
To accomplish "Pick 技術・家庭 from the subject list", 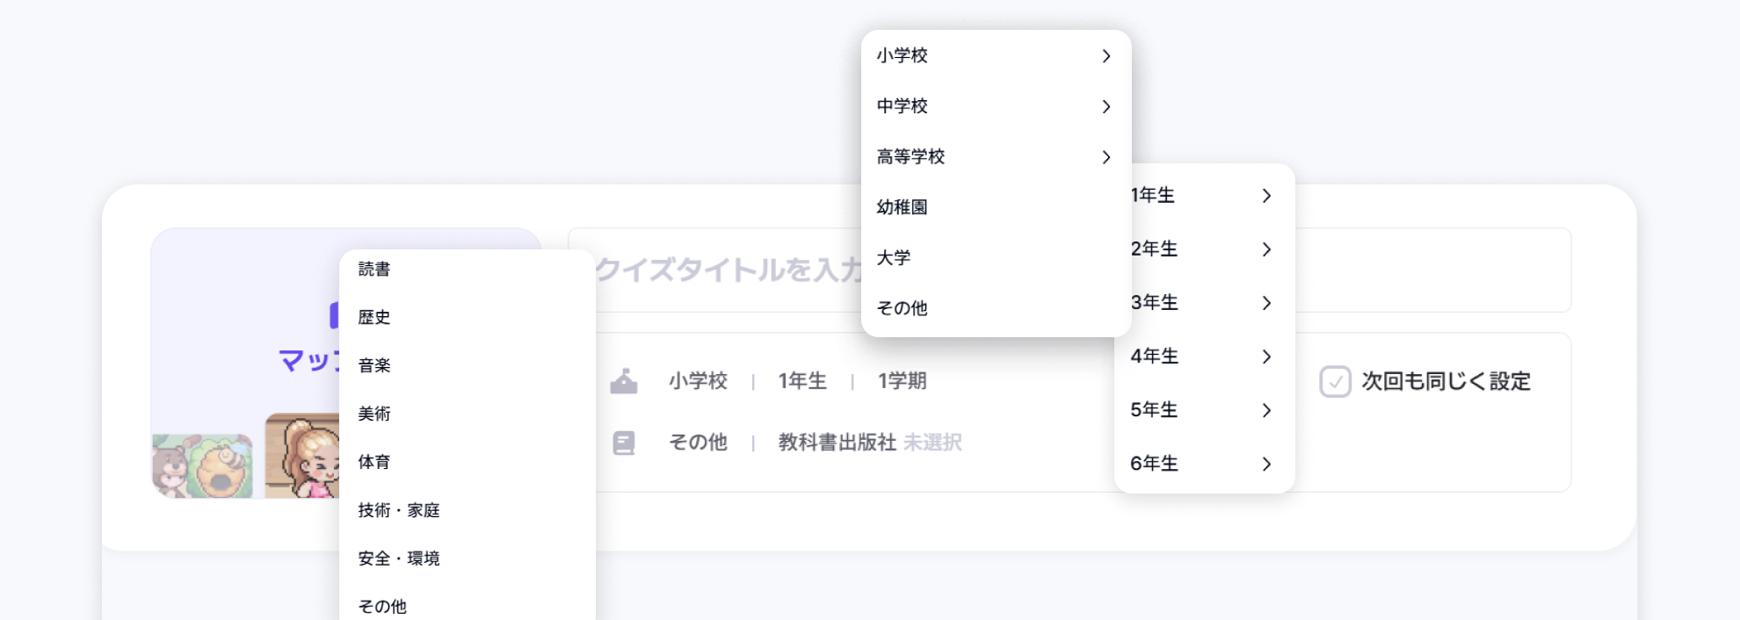I will click(399, 510).
